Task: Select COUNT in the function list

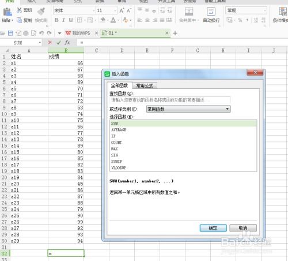Action: pos(183,143)
